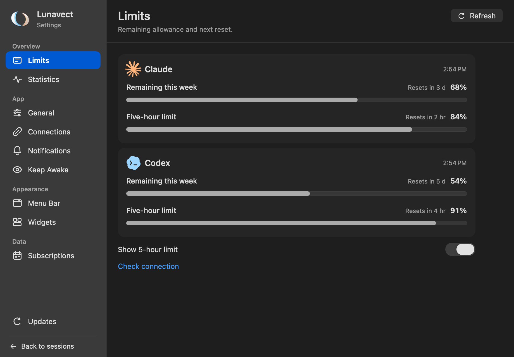The height and width of the screenshot is (357, 514).
Task: Click Claude five-hour limit progress bar
Action: 296,129
